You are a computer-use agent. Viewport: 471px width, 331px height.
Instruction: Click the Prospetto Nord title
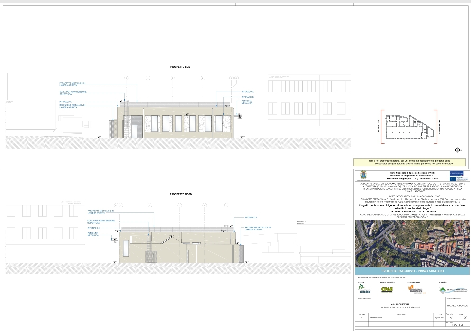(x=181, y=194)
